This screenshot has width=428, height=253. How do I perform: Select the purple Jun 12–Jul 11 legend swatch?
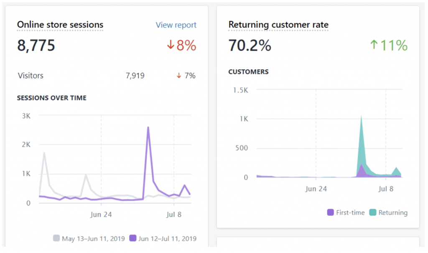point(133,238)
